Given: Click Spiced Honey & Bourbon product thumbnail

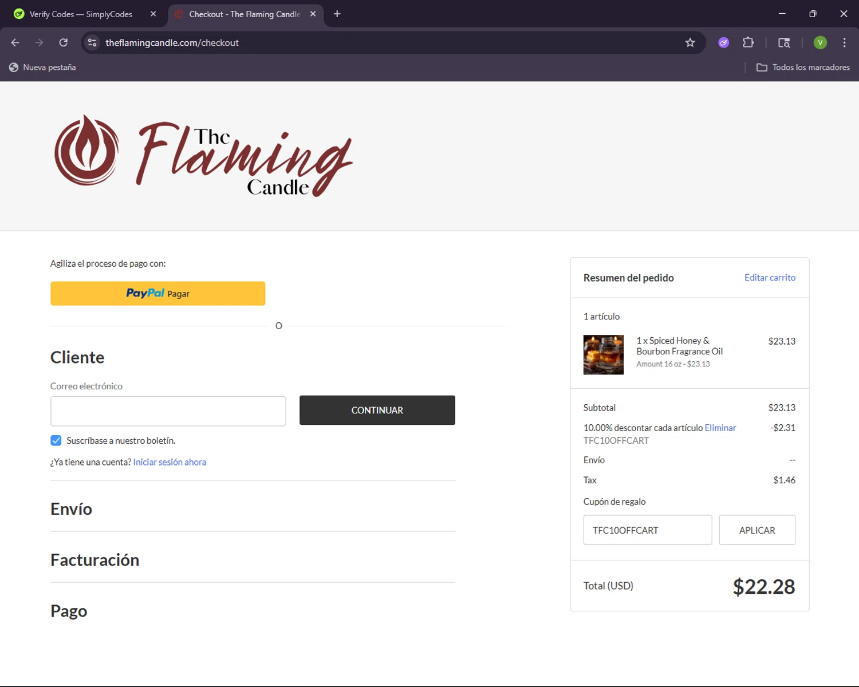Looking at the screenshot, I should pos(603,355).
